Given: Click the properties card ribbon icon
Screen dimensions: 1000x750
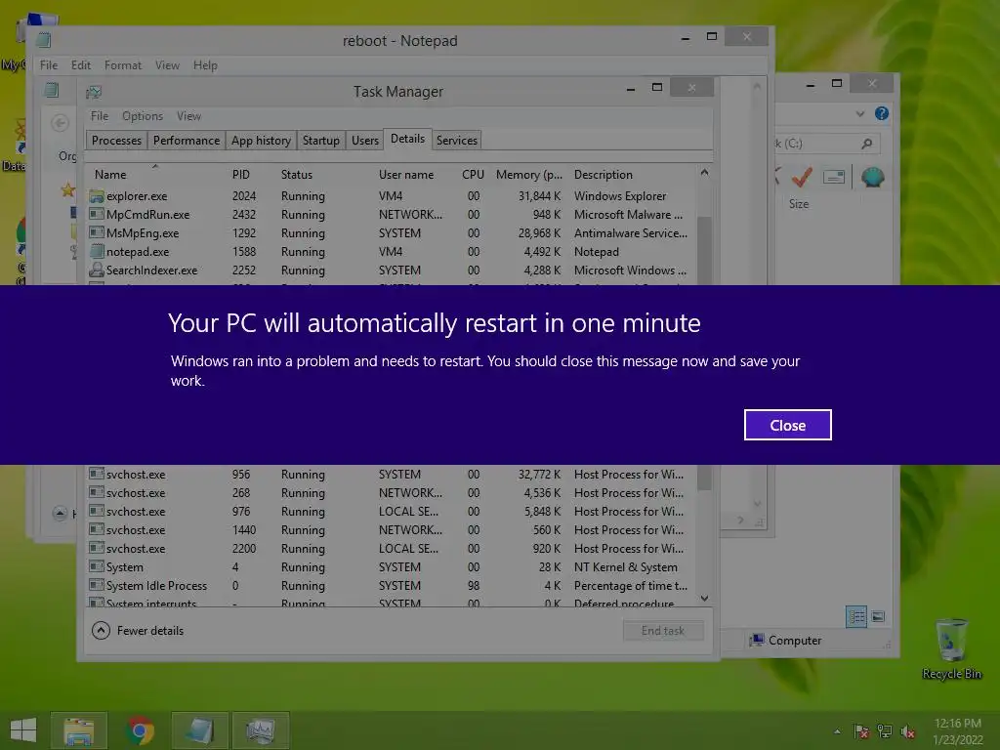Looking at the screenshot, I should (834, 177).
